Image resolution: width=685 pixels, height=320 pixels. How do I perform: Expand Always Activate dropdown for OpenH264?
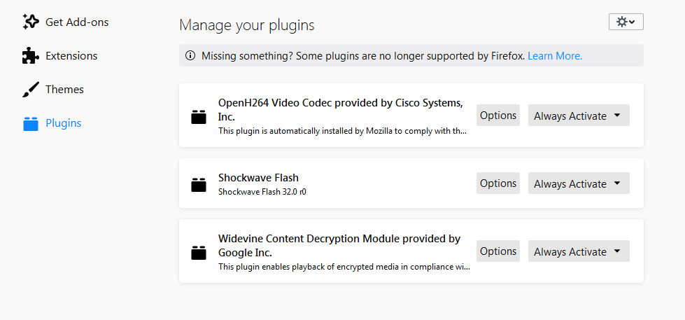pos(579,116)
